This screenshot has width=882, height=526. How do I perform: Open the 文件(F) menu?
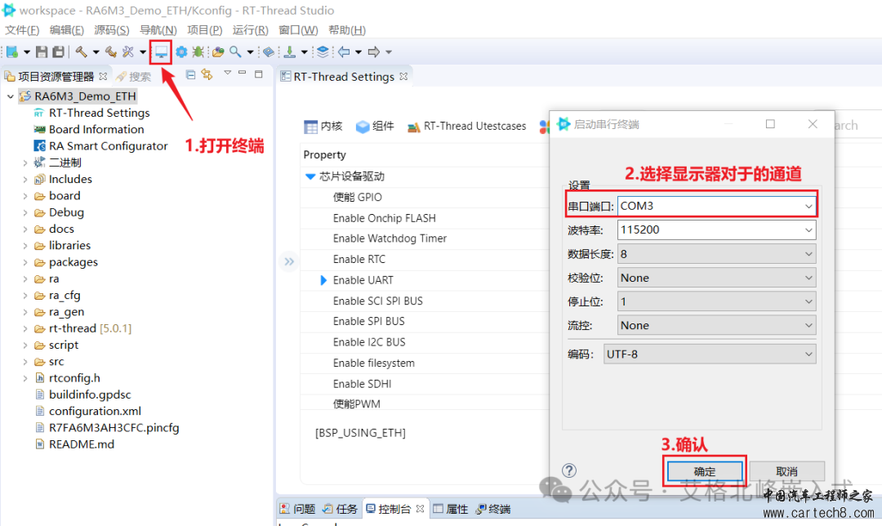[x=22, y=30]
